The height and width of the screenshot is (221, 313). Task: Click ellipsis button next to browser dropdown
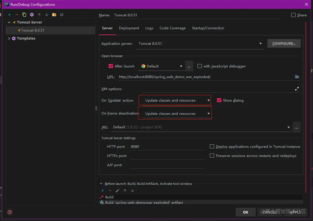pos(189,66)
